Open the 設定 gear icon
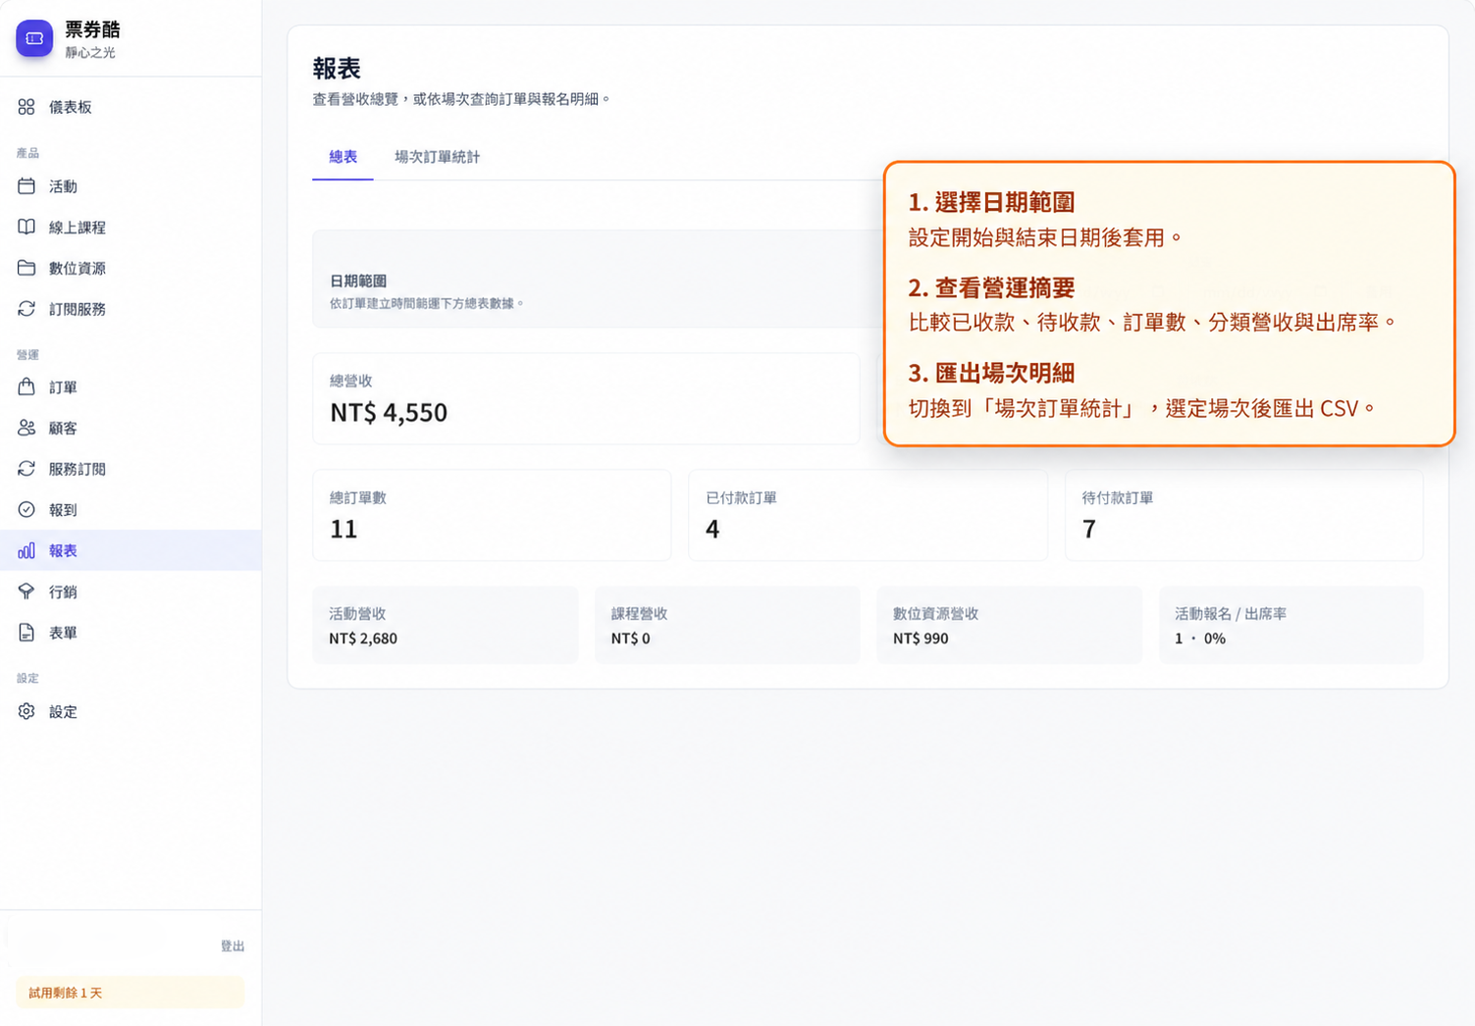1475x1026 pixels. [x=26, y=712]
